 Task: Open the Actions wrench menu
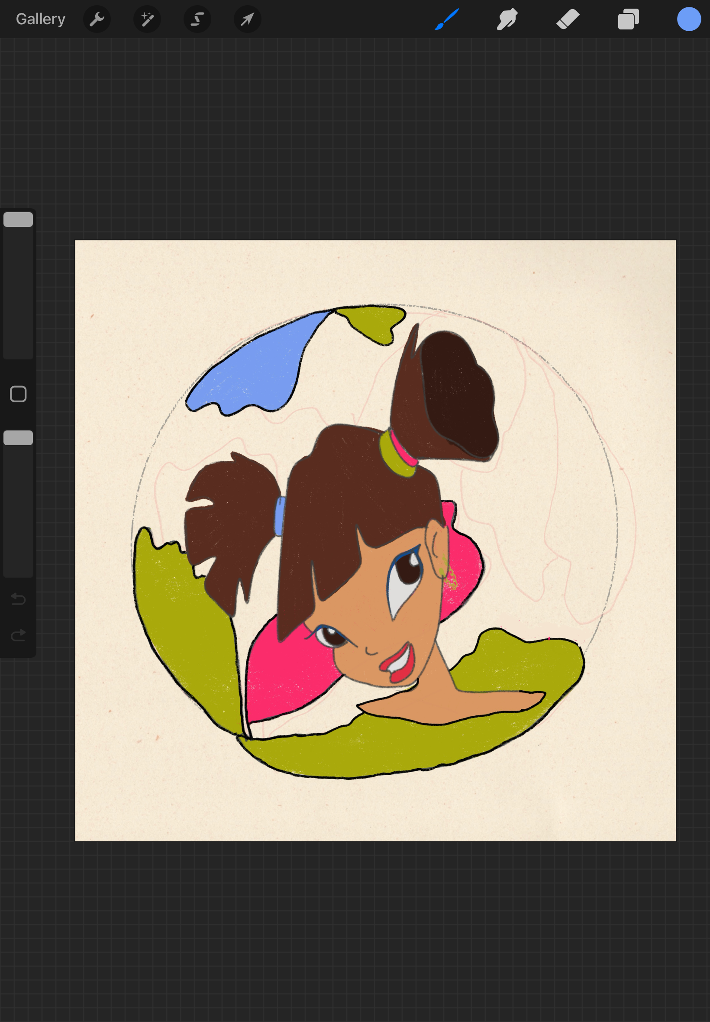(97, 19)
